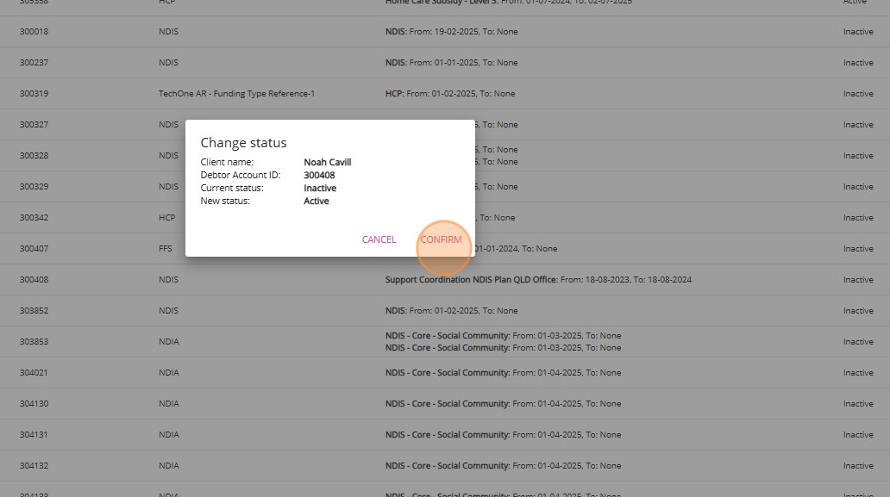This screenshot has height=497, width=890.
Task: Select debtor account ID 304130
Action: click(34, 403)
